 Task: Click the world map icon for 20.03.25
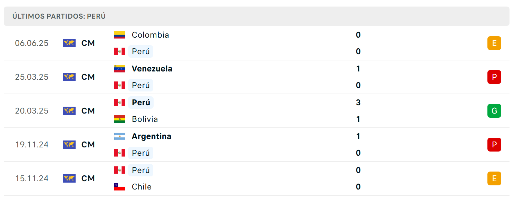point(69,111)
